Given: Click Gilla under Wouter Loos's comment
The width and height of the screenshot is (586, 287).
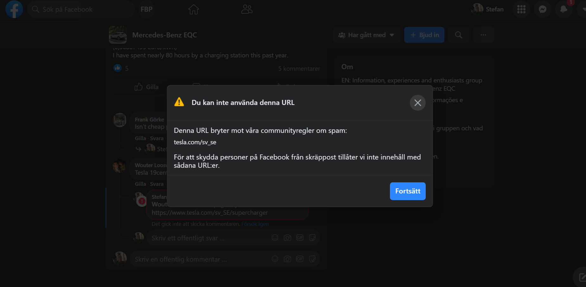Looking at the screenshot, I should [x=140, y=184].
